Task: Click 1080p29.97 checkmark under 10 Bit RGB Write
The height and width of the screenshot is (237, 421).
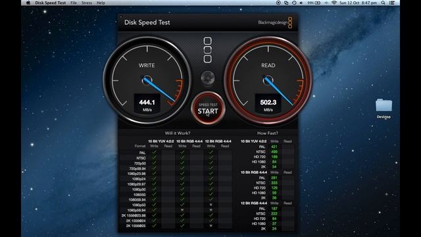Action: point(182,184)
